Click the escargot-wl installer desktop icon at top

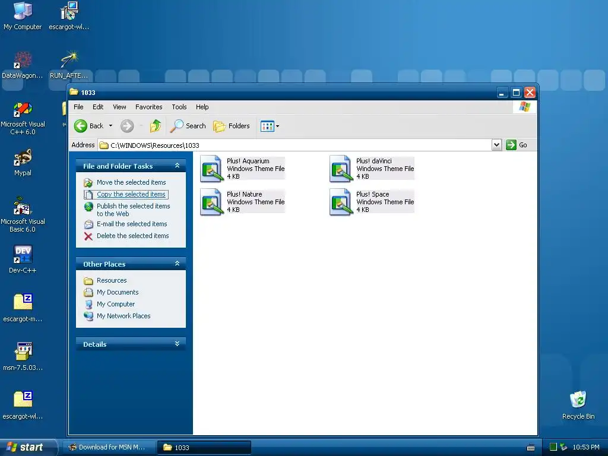(69, 16)
